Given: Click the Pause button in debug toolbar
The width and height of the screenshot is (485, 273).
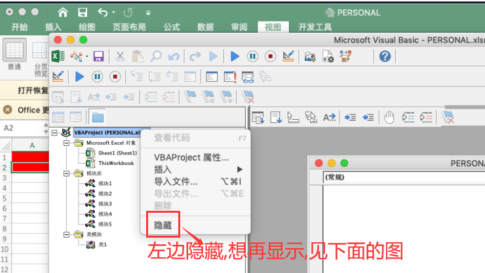Looking at the screenshot, I should (x=98, y=77).
